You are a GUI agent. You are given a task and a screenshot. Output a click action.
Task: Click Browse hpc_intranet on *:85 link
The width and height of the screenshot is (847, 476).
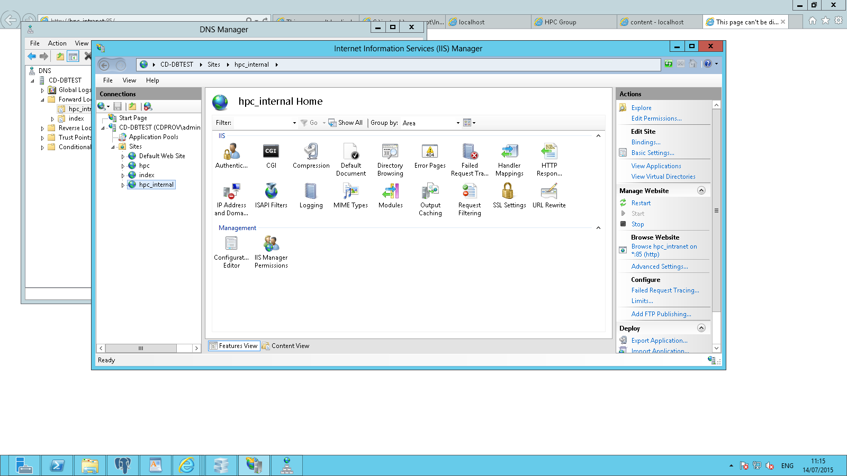[664, 250]
